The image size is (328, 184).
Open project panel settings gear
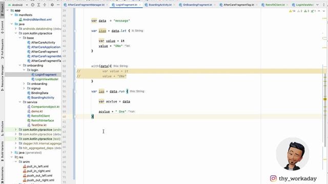52,5
